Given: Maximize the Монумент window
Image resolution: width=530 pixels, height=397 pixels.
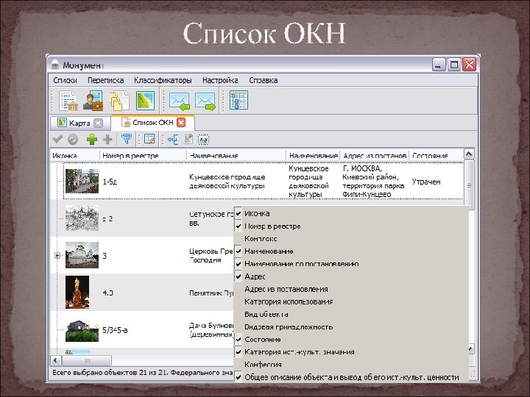Looking at the screenshot, I should pyautogui.click(x=454, y=65).
